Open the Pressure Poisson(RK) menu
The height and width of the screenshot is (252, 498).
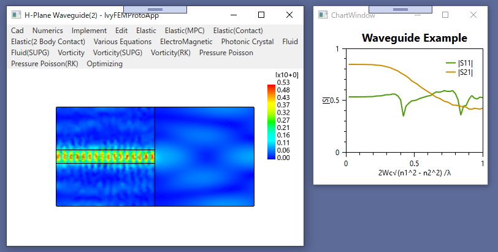[44, 64]
